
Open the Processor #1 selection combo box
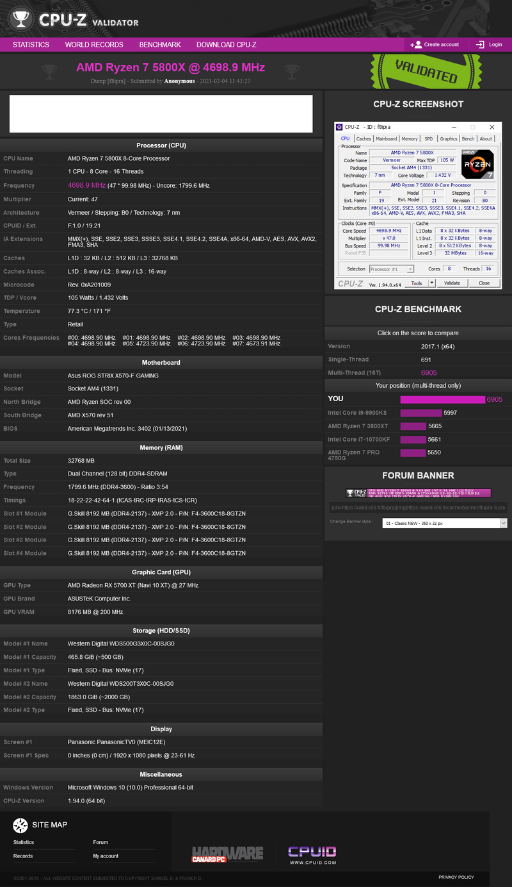[392, 269]
